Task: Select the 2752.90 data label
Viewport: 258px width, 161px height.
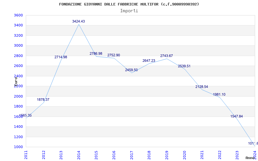Action: point(114,55)
